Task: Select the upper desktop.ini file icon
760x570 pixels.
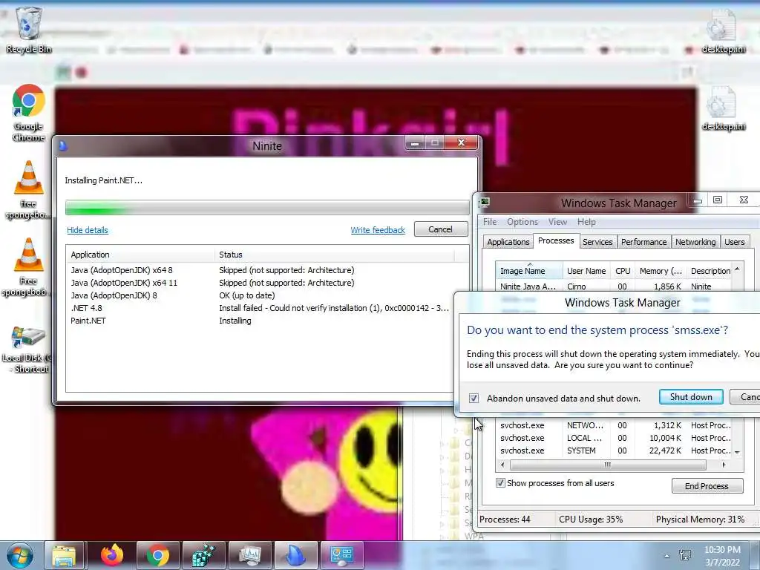Action: pyautogui.click(x=723, y=30)
